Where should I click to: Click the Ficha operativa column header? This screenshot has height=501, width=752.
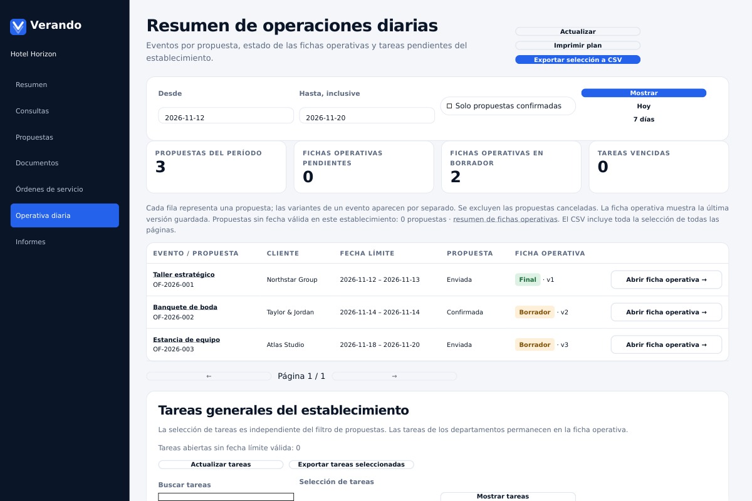[550, 254]
